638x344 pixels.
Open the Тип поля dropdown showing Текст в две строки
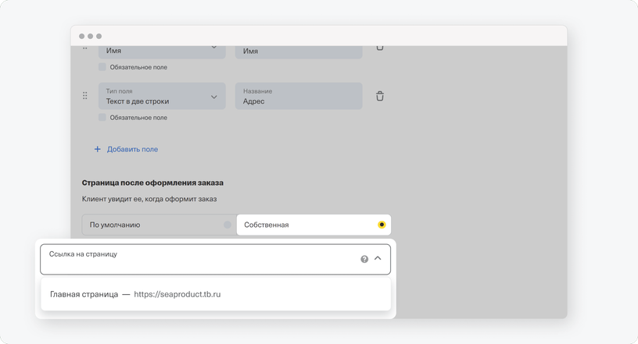(162, 96)
